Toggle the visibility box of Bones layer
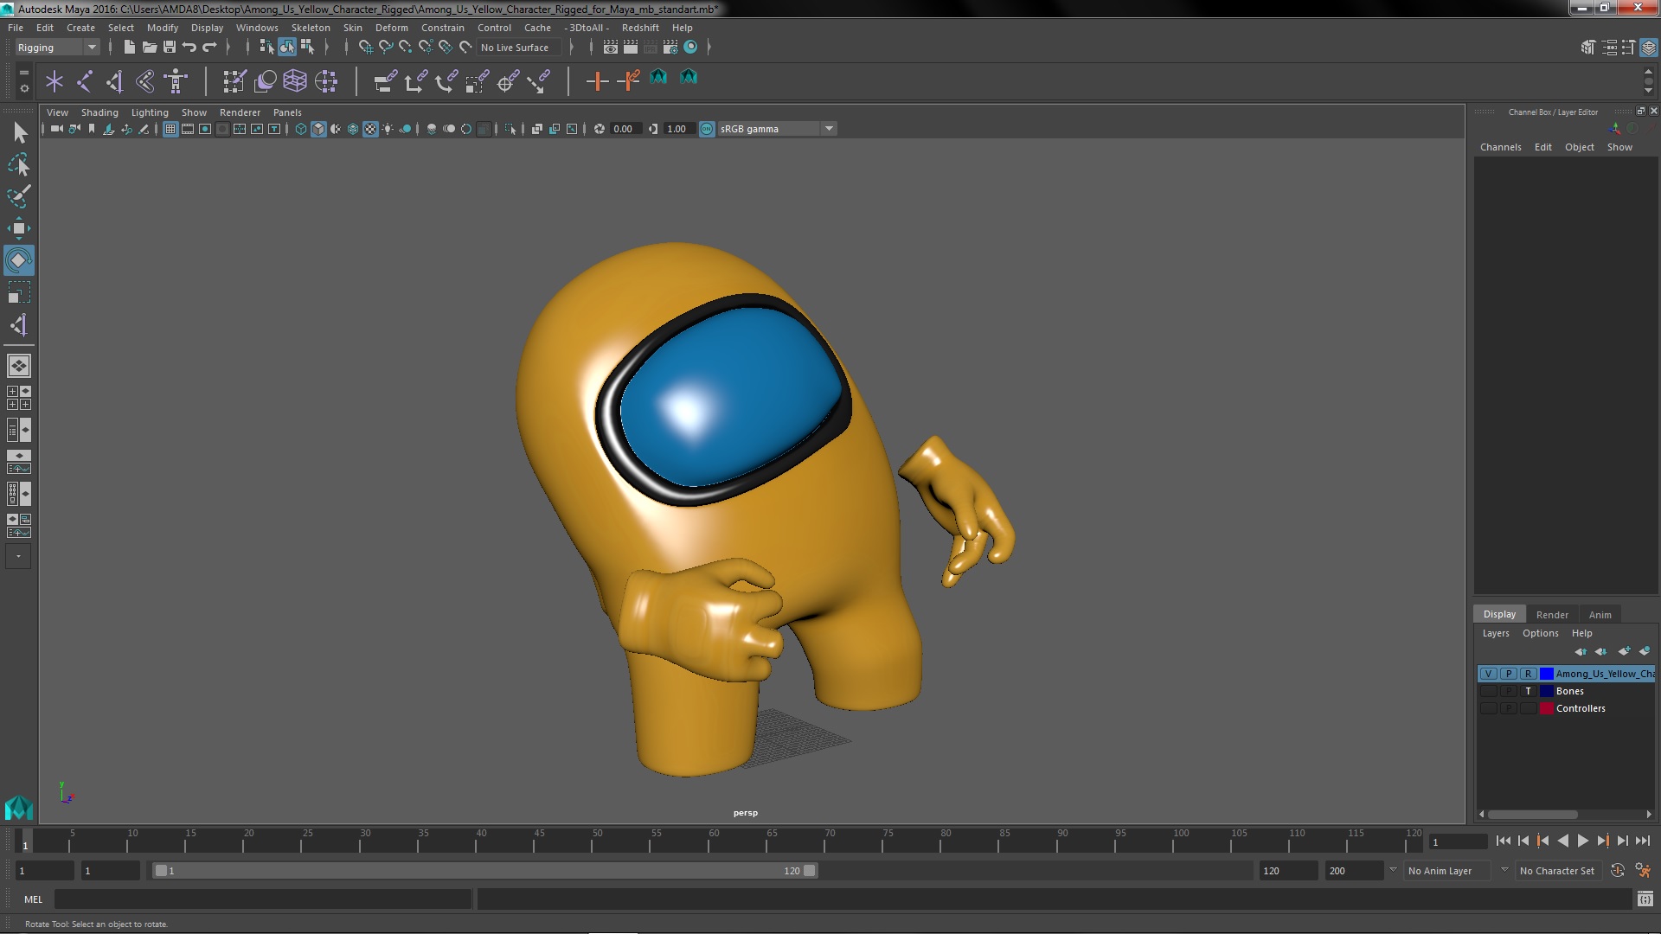 tap(1488, 691)
